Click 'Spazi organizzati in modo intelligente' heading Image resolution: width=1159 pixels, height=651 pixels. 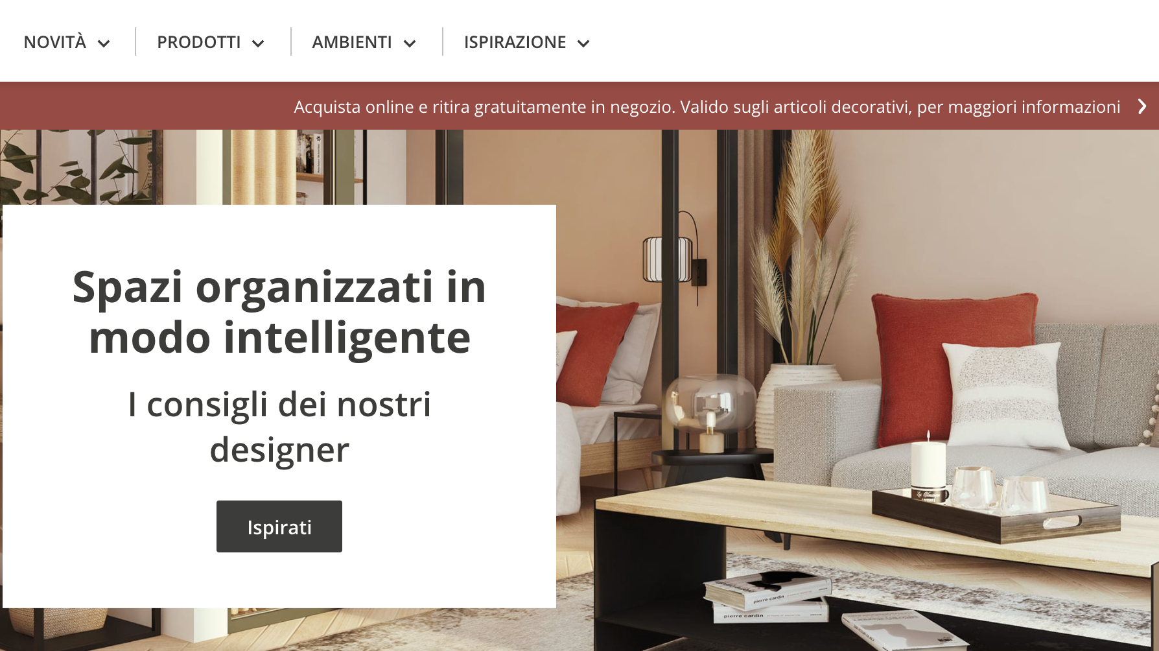[x=279, y=312]
